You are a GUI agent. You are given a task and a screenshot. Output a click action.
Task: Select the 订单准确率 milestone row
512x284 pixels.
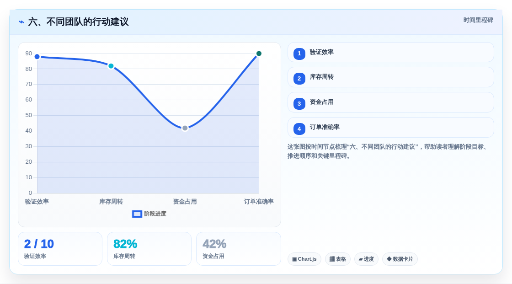pos(390,128)
